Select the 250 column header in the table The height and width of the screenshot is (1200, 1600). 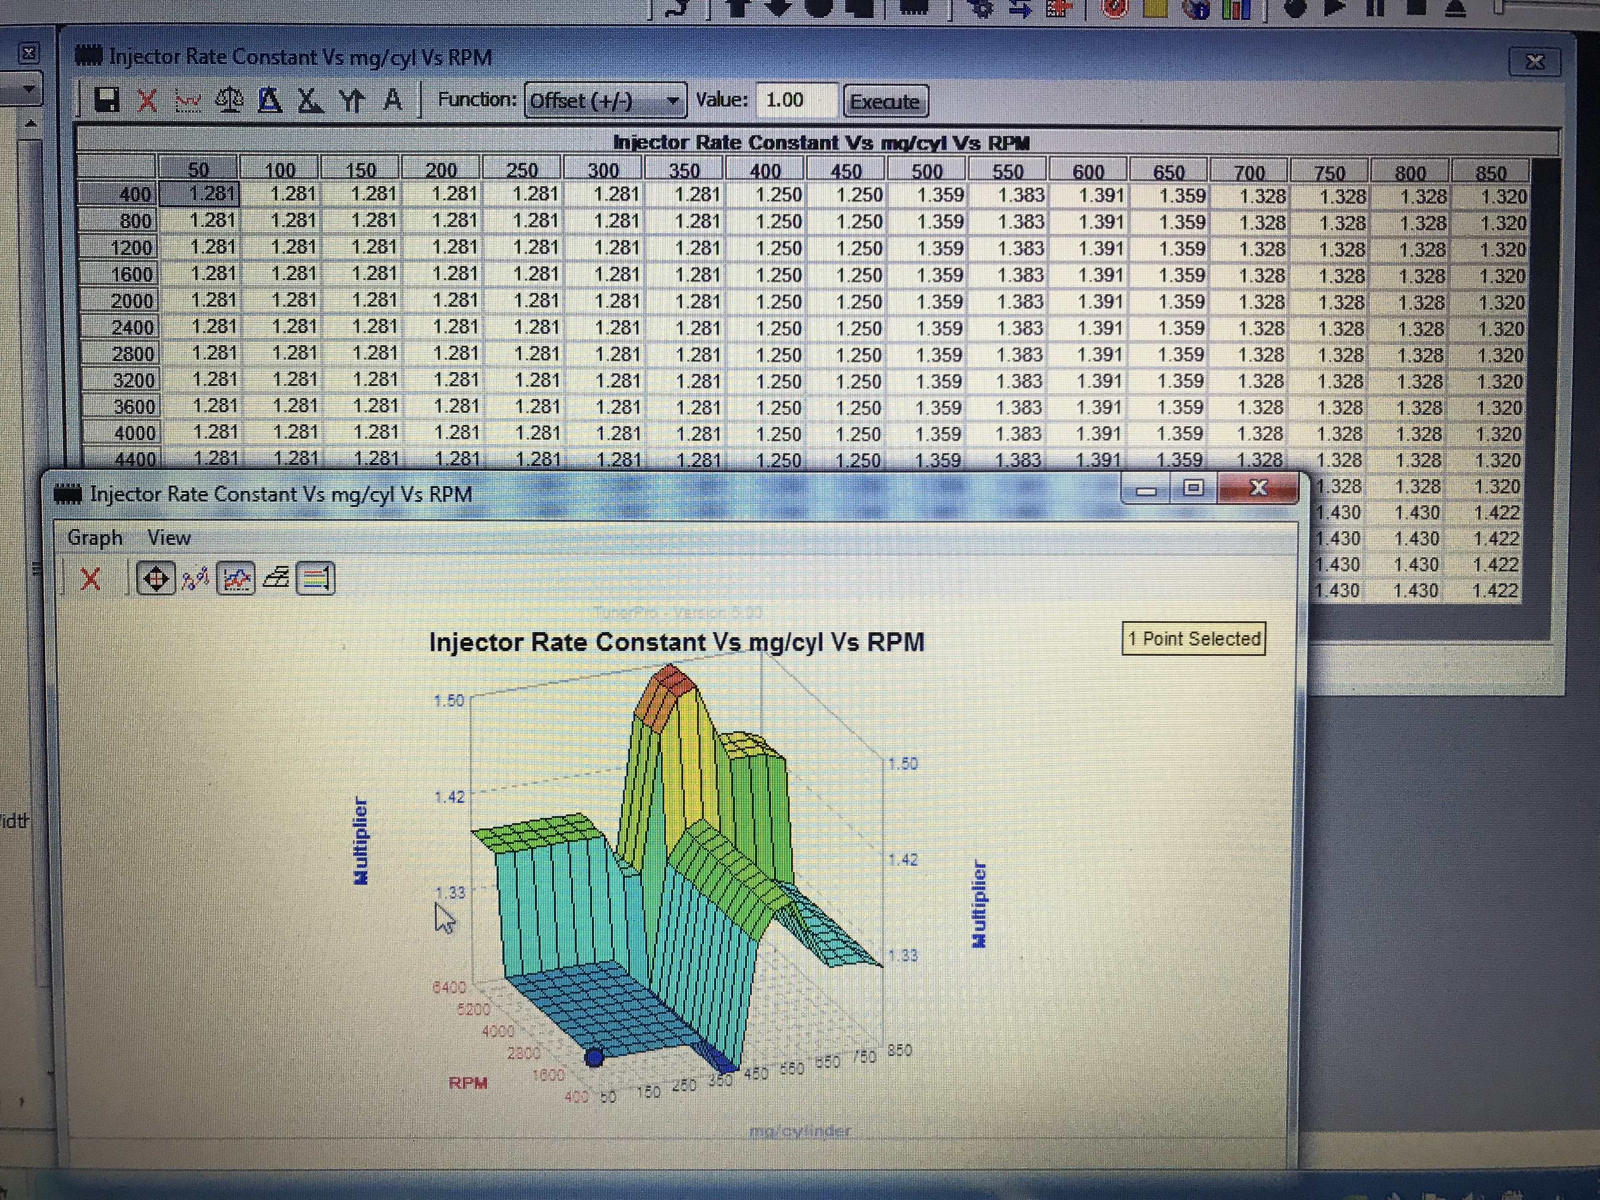tap(522, 170)
